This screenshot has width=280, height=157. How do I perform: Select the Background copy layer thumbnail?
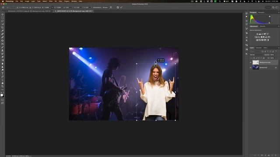point(255,62)
